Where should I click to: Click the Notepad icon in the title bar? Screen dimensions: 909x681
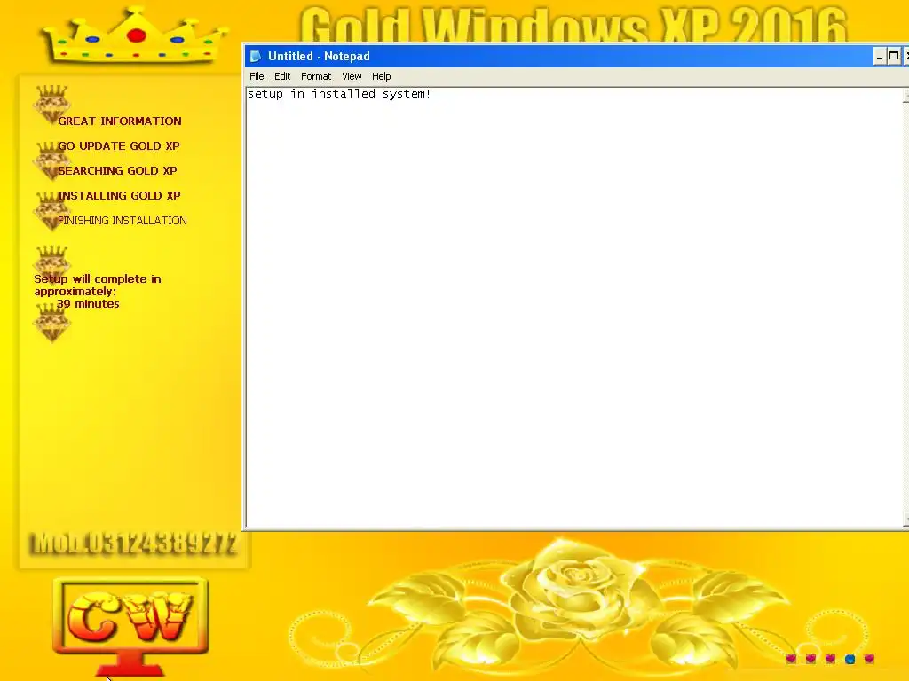click(255, 56)
